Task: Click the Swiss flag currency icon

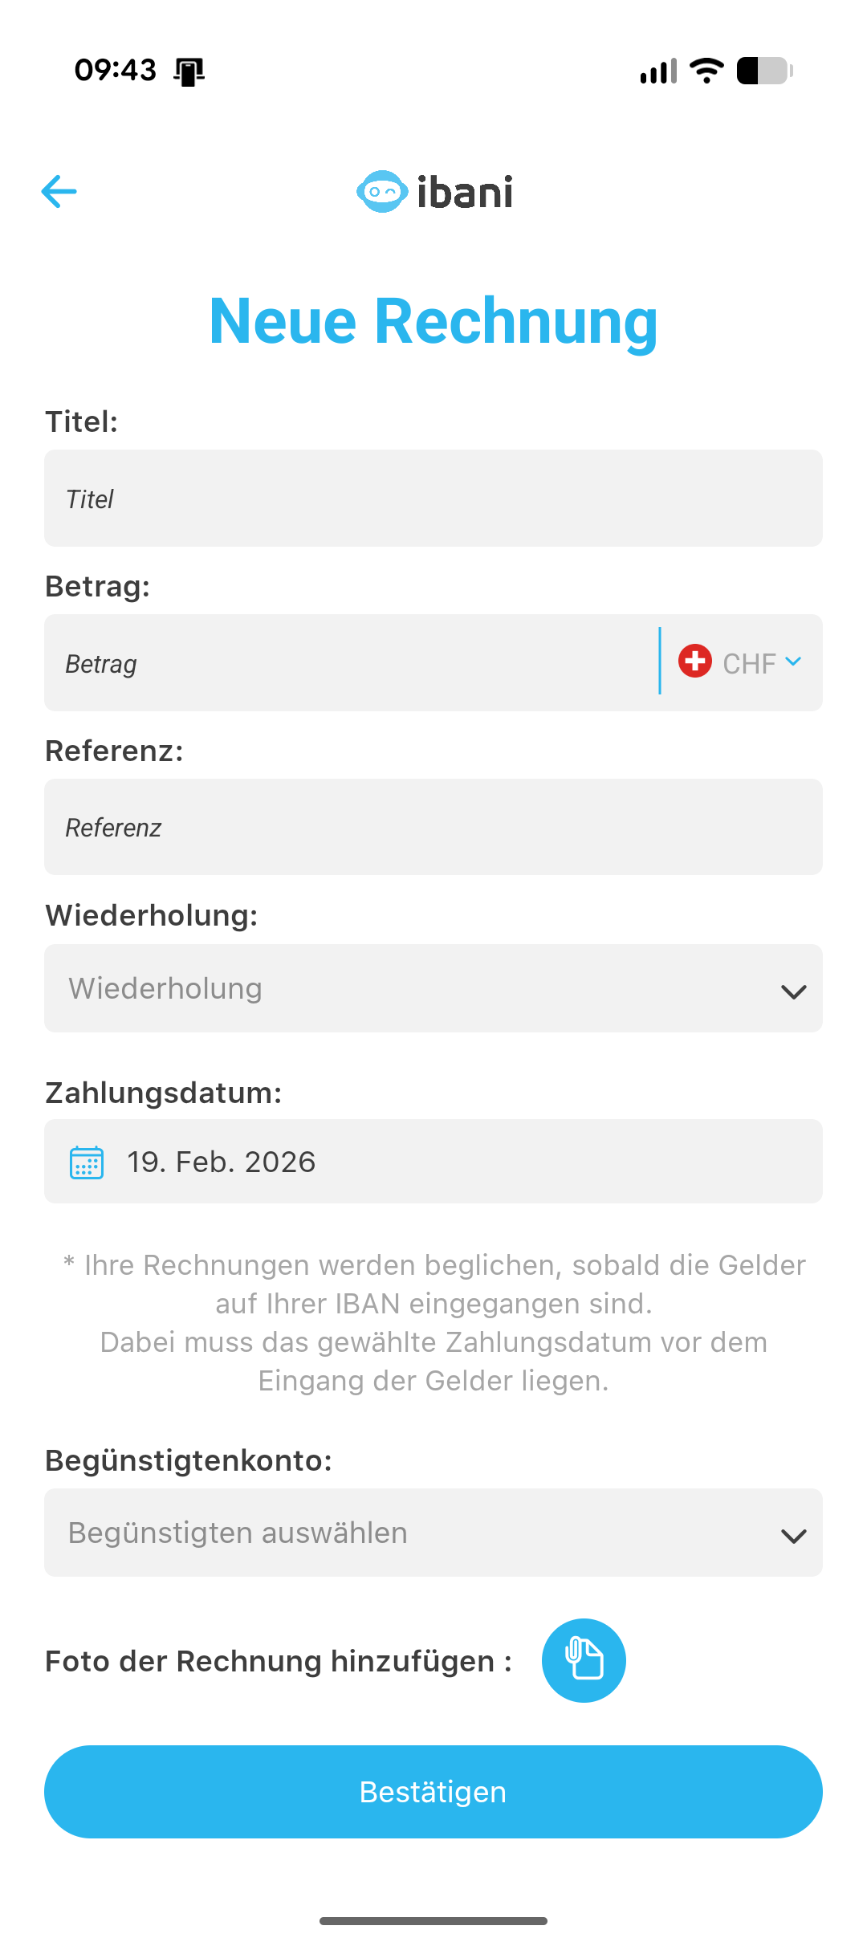Action: [x=694, y=662]
